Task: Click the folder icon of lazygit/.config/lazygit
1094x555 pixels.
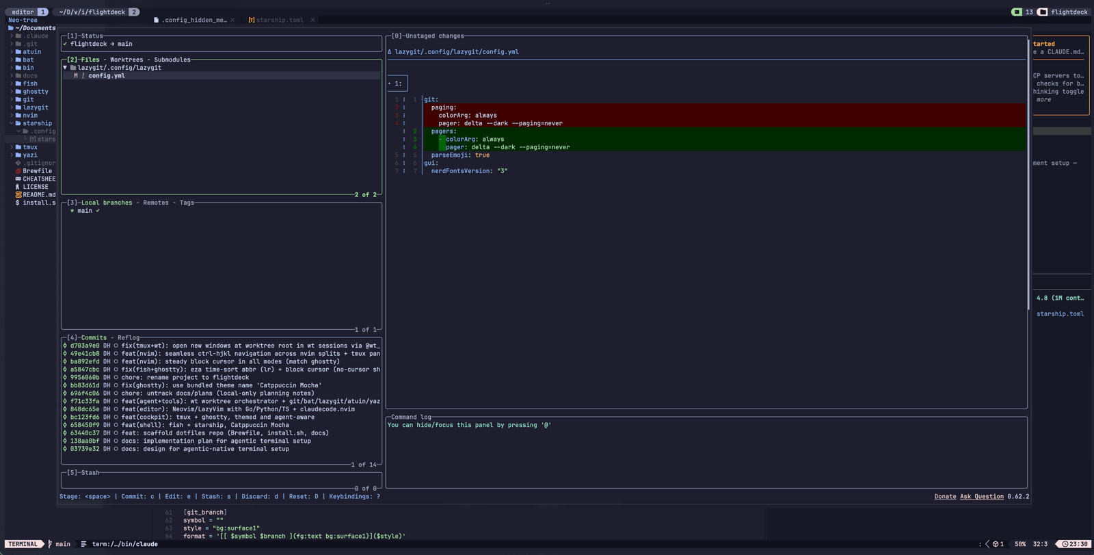Action: click(73, 68)
